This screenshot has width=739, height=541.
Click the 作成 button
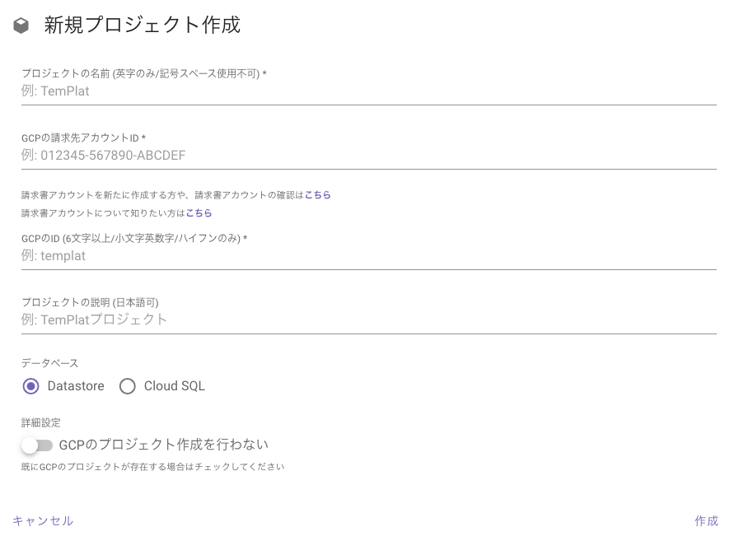[x=706, y=520]
